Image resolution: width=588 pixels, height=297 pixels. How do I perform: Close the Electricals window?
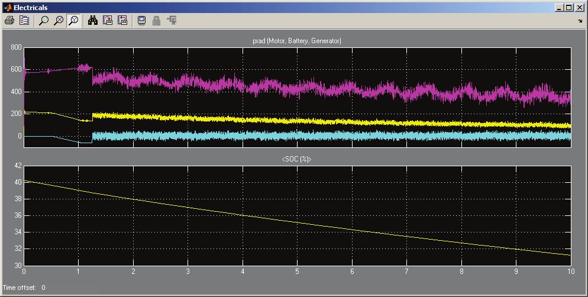[579, 8]
